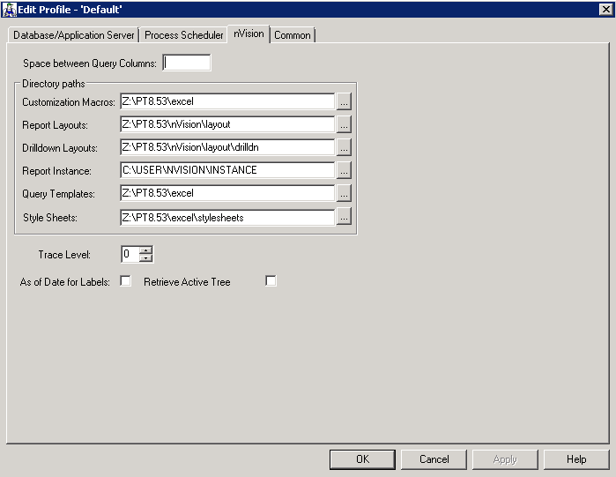The image size is (616, 477).
Task: Click the Trace Level label
Action: [x=64, y=255]
